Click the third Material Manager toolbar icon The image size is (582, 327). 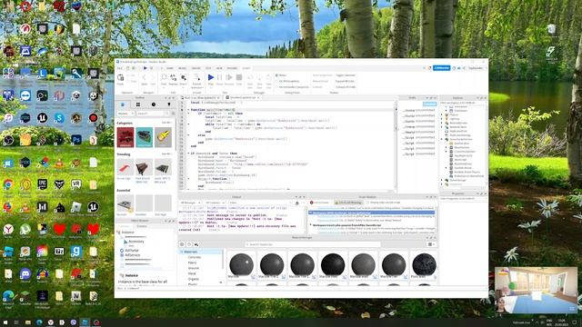[196, 244]
